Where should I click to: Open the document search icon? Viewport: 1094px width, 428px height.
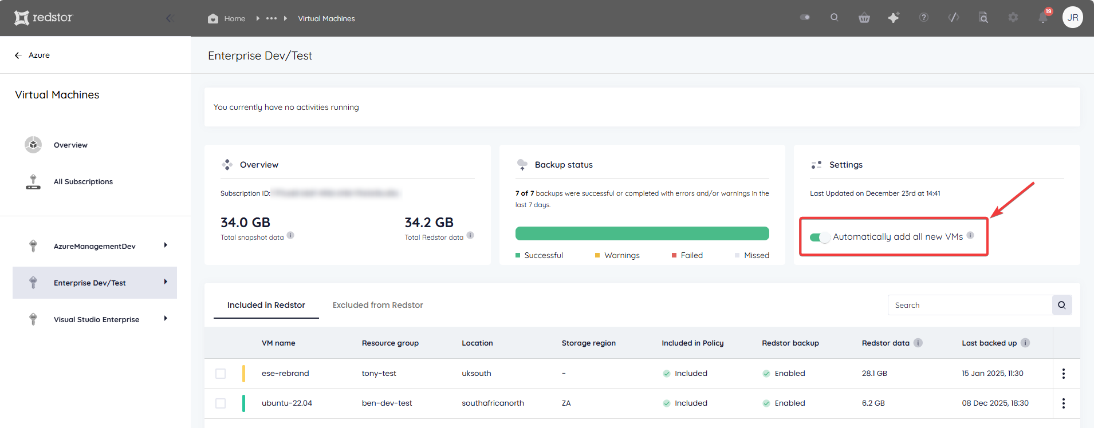(983, 18)
